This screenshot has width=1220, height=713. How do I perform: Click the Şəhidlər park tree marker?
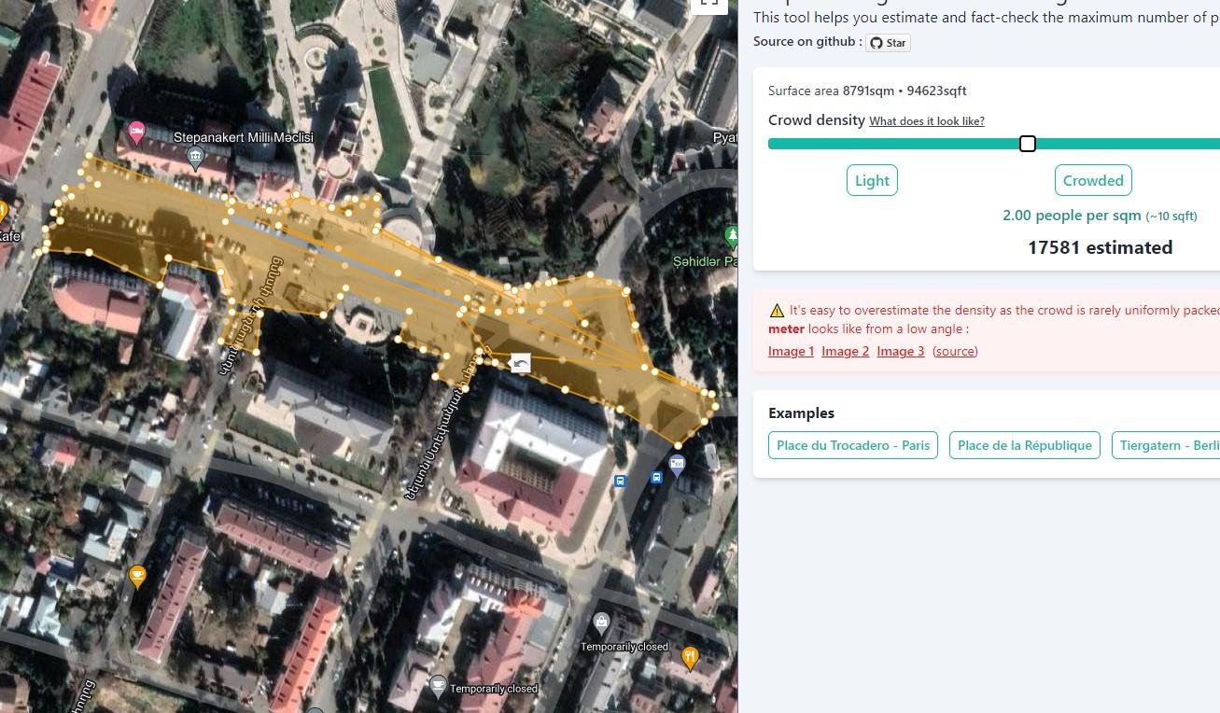point(731,235)
